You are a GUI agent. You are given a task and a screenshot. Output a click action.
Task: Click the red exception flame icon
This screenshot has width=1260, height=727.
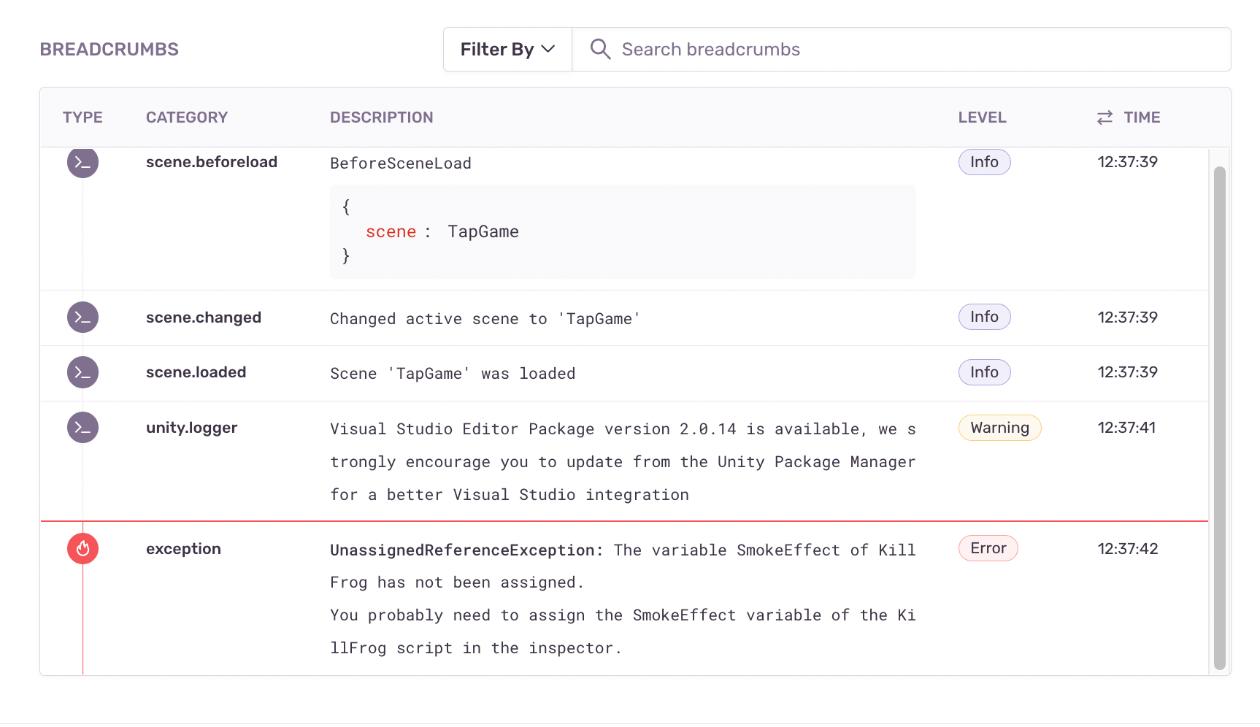point(82,549)
